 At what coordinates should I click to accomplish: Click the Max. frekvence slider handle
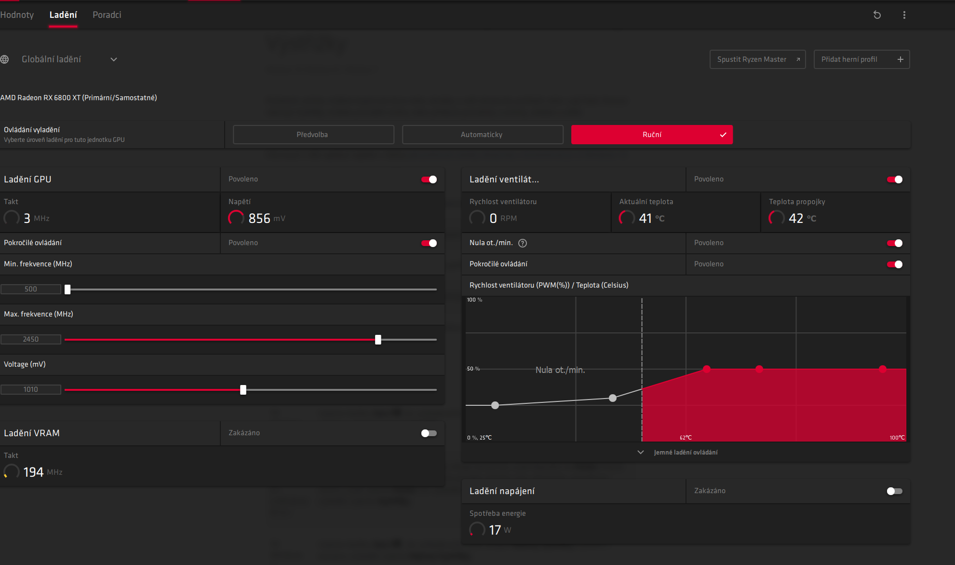[x=378, y=340]
